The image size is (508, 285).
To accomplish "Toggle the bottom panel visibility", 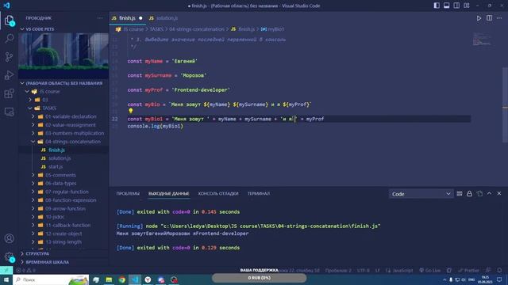I will (x=446, y=6).
